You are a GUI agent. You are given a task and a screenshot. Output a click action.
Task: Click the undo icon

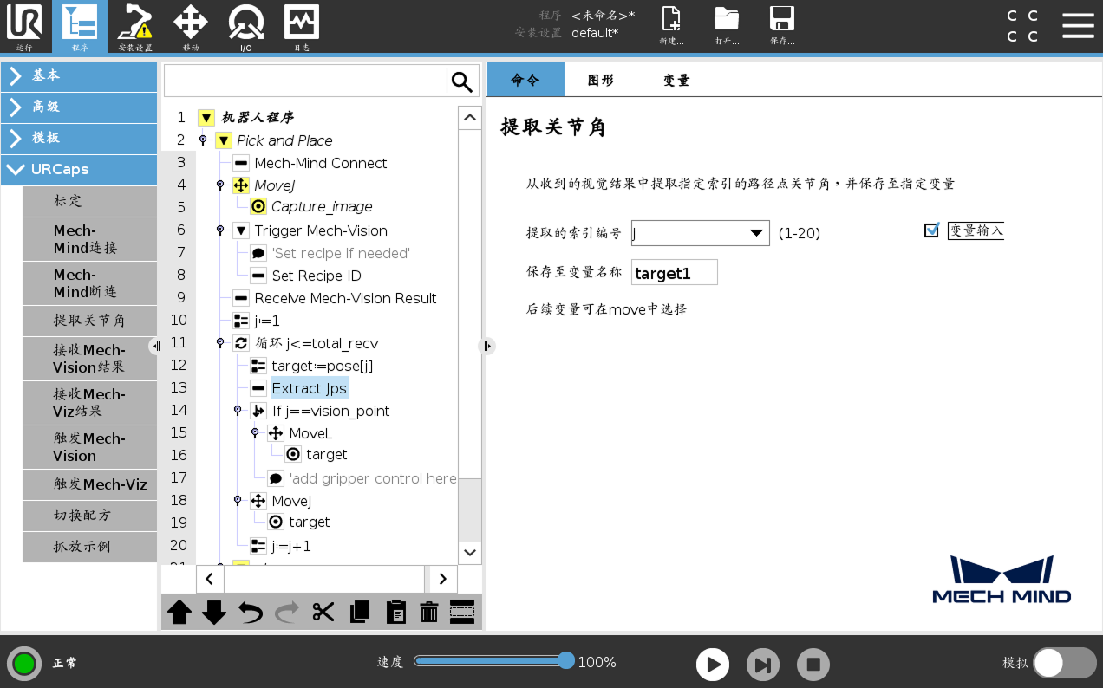click(x=251, y=612)
